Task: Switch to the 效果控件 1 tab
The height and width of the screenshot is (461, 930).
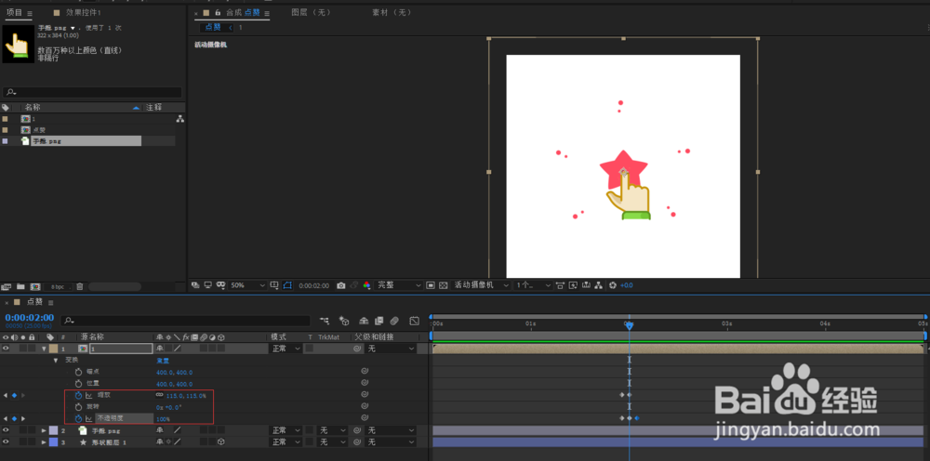Action: [x=83, y=12]
